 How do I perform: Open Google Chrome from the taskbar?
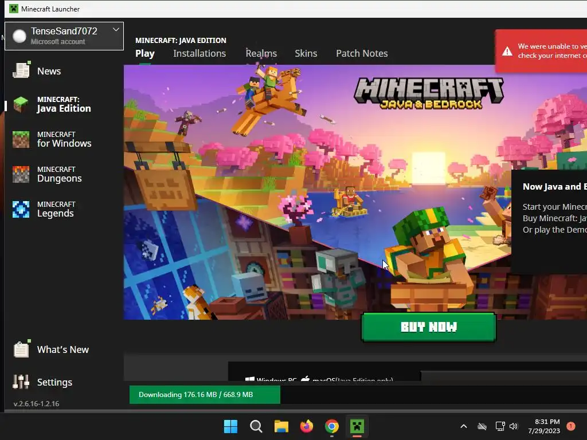(332, 426)
